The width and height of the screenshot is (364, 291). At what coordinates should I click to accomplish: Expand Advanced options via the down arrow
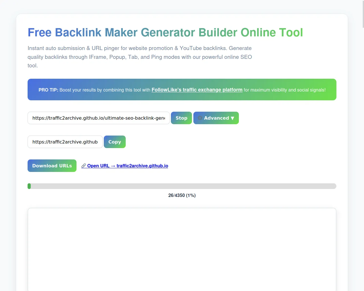232,118
